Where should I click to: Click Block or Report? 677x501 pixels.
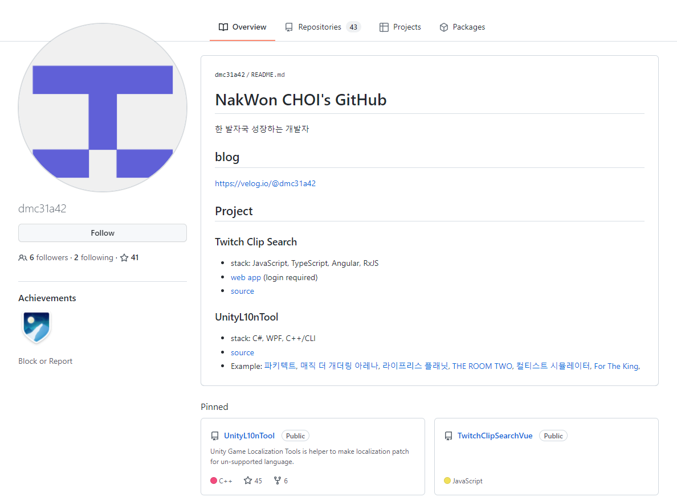point(45,360)
